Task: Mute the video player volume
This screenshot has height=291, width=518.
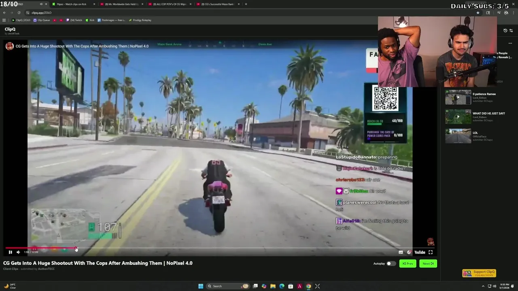Action: pyautogui.click(x=18, y=252)
